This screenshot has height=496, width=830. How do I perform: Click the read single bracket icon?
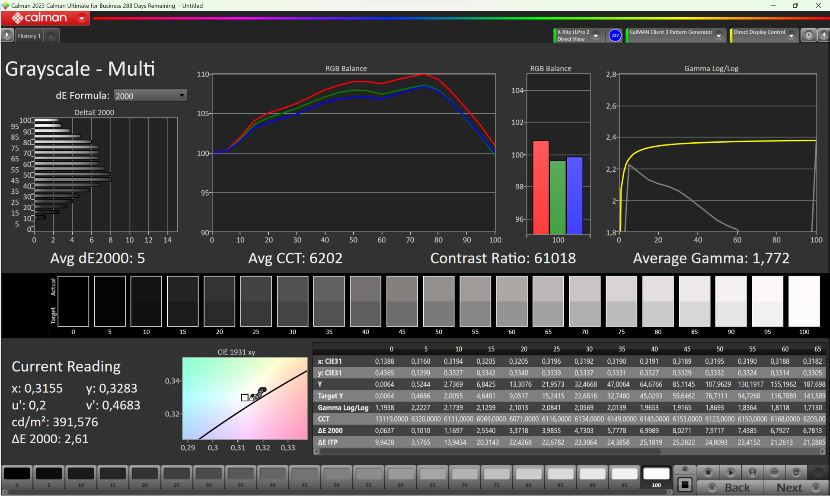pos(752,473)
